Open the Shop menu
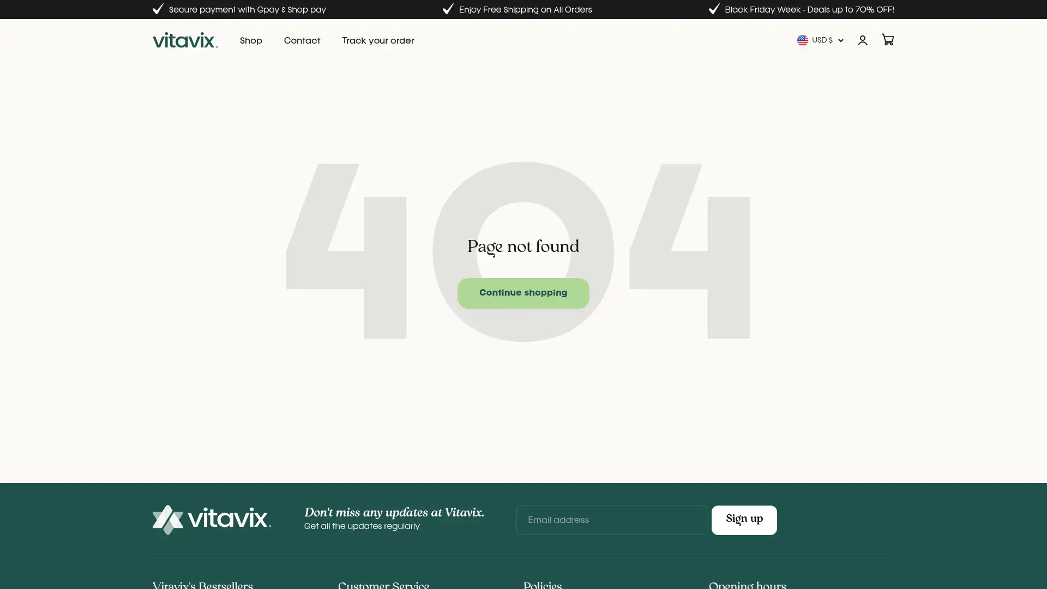 click(x=251, y=40)
